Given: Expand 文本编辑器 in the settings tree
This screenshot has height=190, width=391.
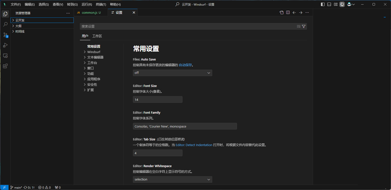Looking at the screenshot, I should 95,57.
